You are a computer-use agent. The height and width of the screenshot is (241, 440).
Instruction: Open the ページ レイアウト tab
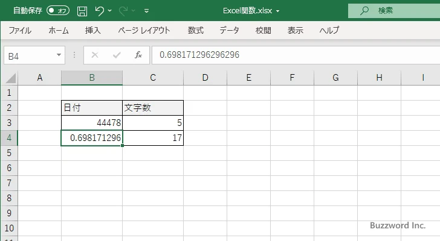(144, 30)
